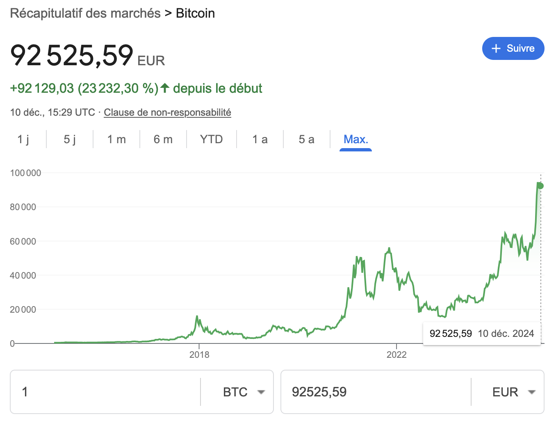Image resolution: width=556 pixels, height=421 pixels.
Task: Open the Clause de non-responsabilité link
Action: pyautogui.click(x=167, y=112)
